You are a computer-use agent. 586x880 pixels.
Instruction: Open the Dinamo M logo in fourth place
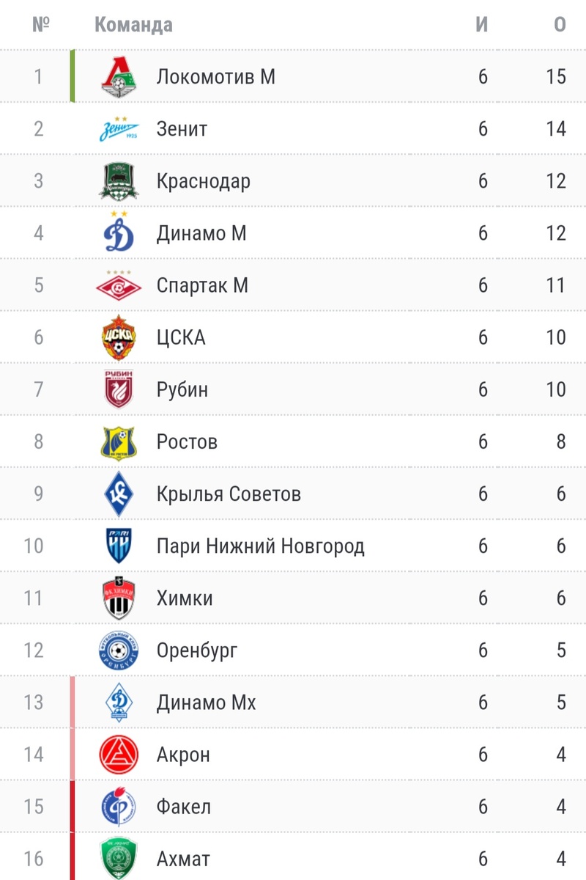click(x=118, y=232)
